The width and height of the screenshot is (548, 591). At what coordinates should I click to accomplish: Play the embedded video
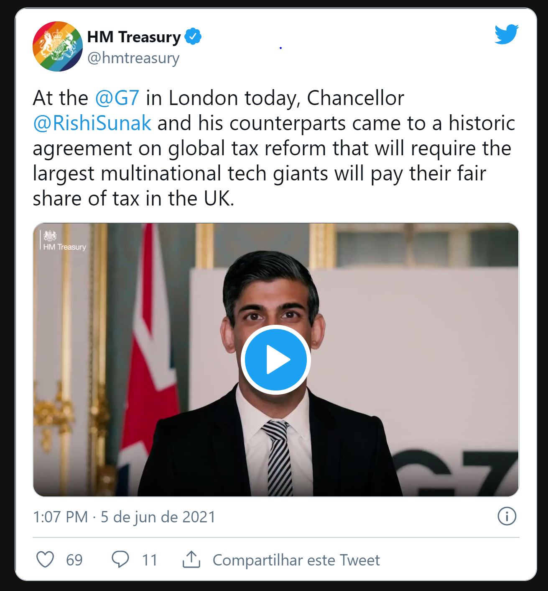(275, 360)
